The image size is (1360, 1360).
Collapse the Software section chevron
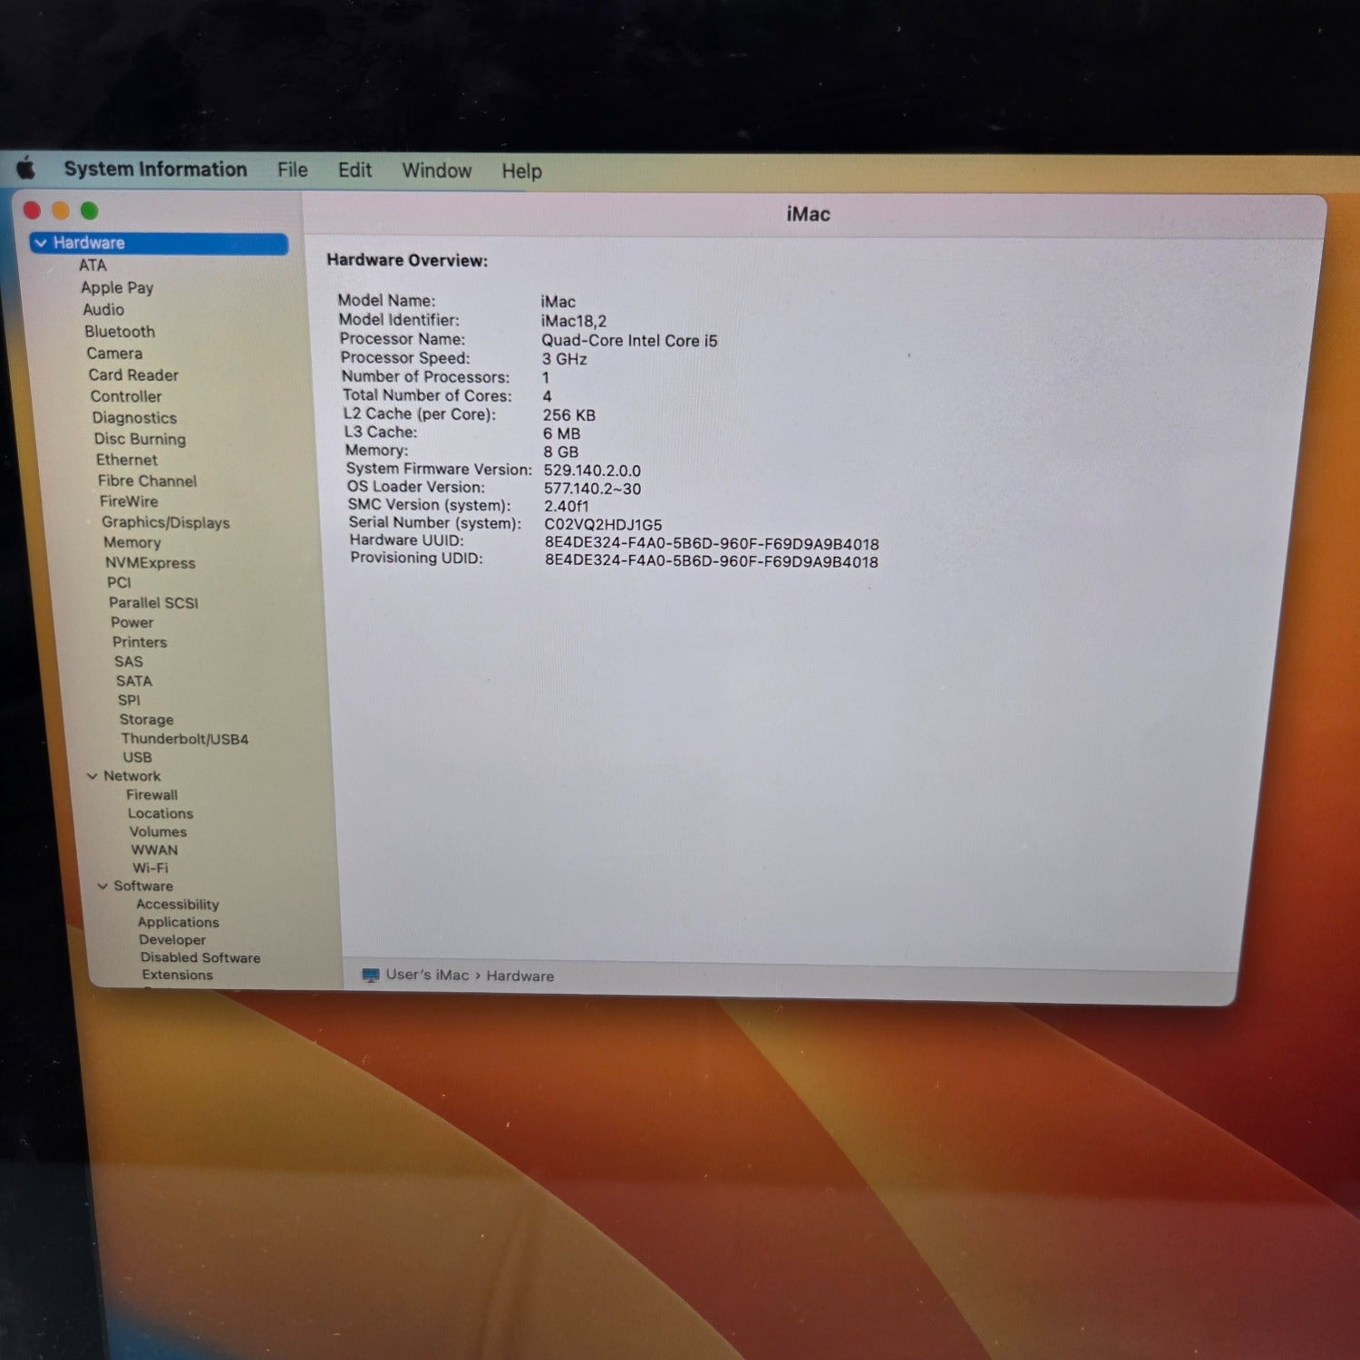pos(102,886)
